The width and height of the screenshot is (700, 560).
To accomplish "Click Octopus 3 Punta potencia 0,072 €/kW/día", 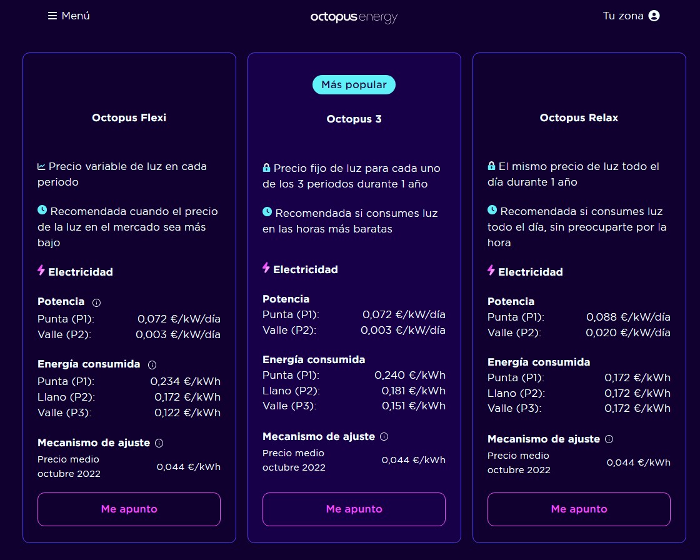I will 404,315.
